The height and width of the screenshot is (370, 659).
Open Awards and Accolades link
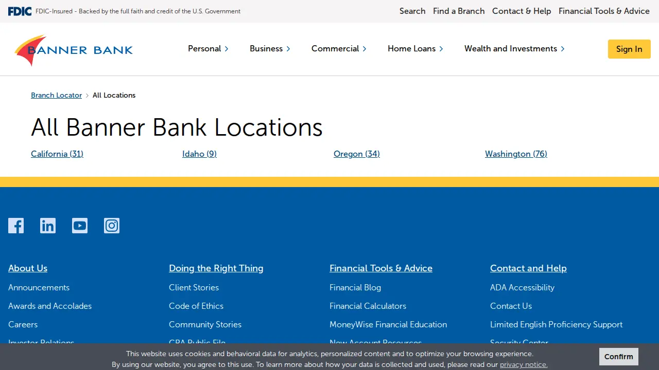50,306
